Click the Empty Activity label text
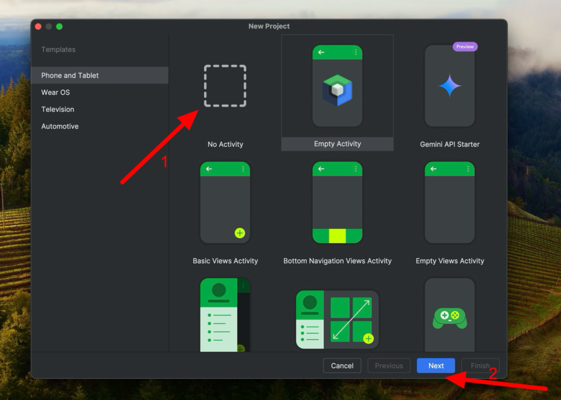 point(337,144)
